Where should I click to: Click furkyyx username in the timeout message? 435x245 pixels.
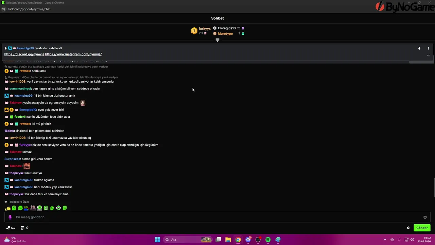pos(25,145)
